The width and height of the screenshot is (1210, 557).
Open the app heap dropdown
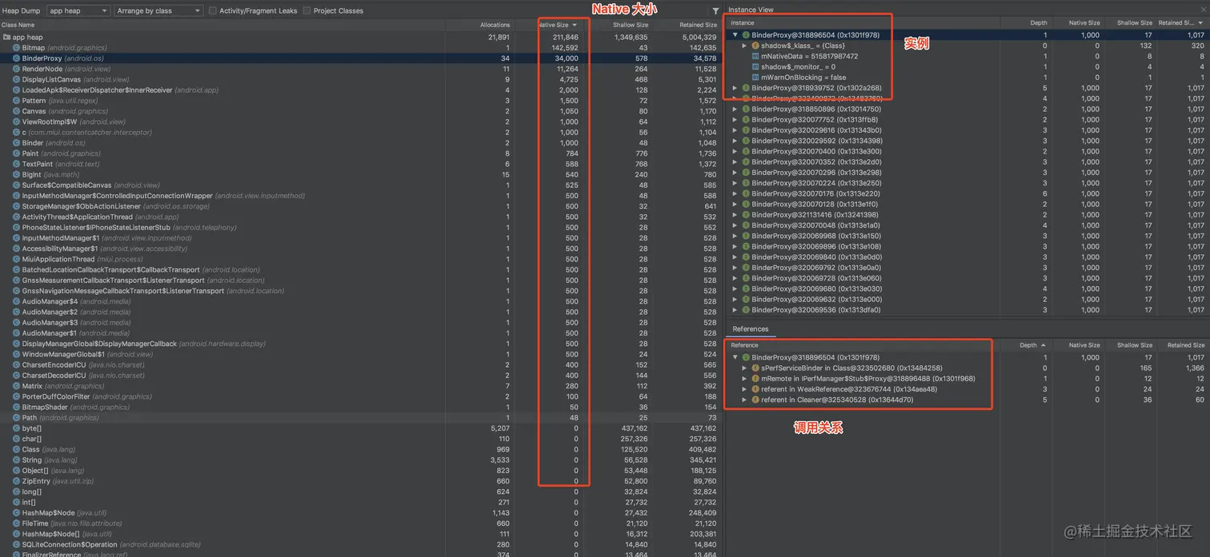78,11
